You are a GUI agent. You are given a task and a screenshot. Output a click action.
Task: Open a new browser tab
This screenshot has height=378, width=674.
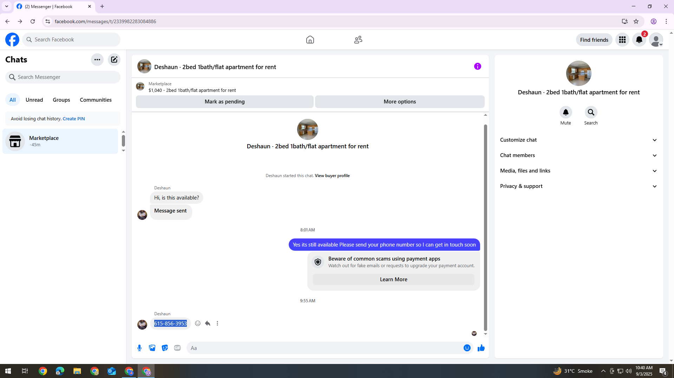pos(102,6)
